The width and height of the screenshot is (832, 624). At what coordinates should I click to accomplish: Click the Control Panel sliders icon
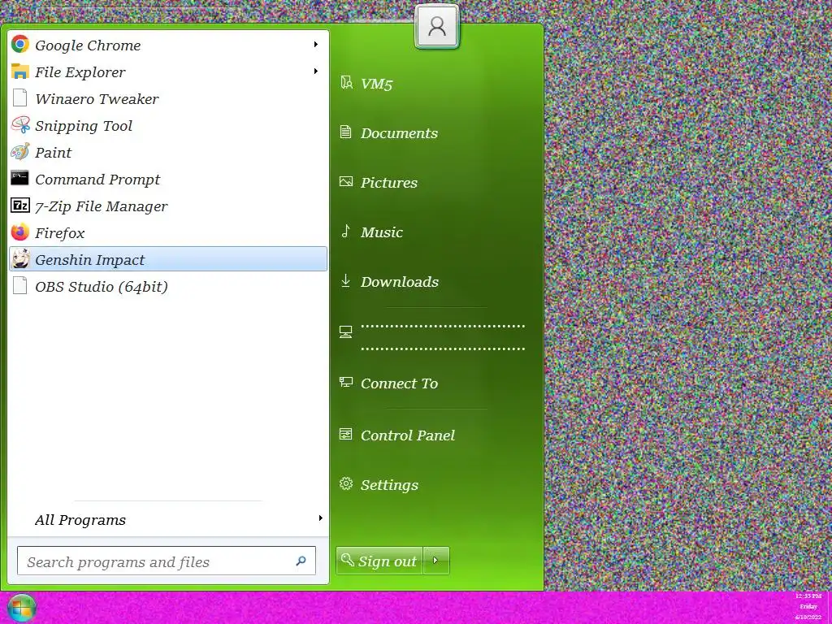pos(346,435)
